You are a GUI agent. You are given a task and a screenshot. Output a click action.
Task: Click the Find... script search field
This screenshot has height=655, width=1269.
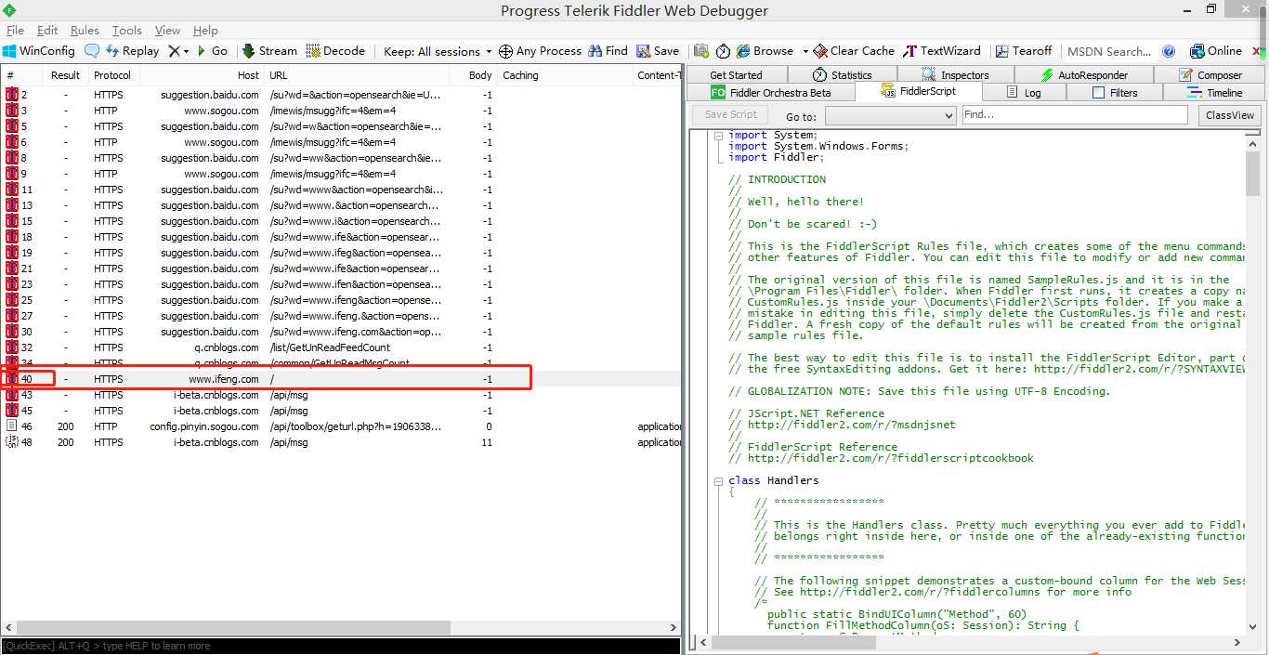click(1075, 115)
